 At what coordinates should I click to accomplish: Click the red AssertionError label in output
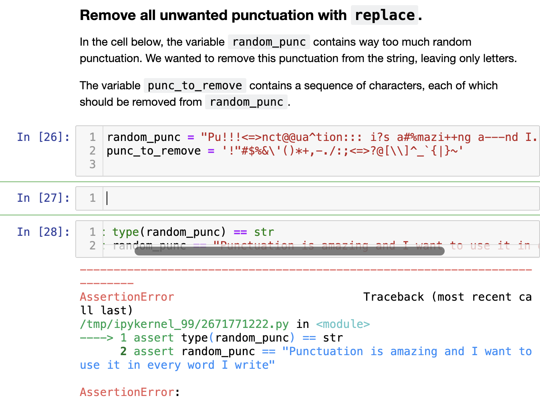[x=127, y=297]
